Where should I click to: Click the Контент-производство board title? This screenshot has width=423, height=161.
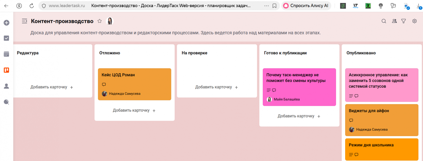point(62,21)
